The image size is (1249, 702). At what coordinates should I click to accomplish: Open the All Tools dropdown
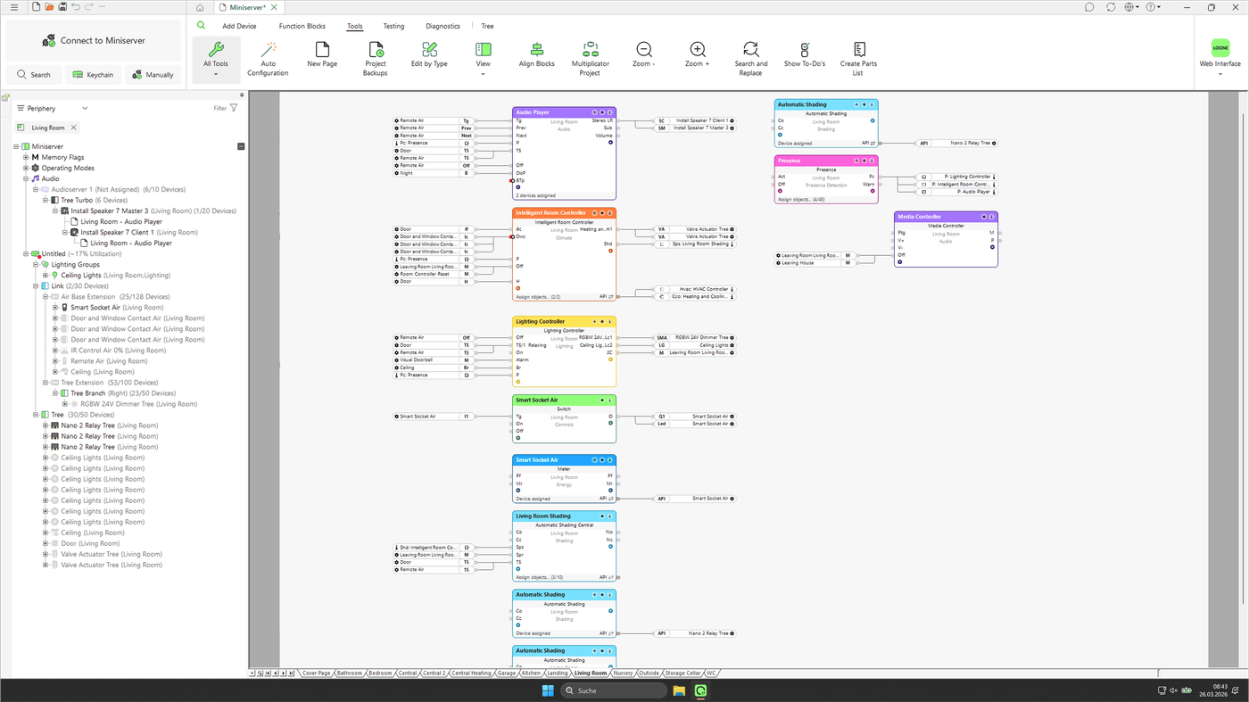[215, 59]
